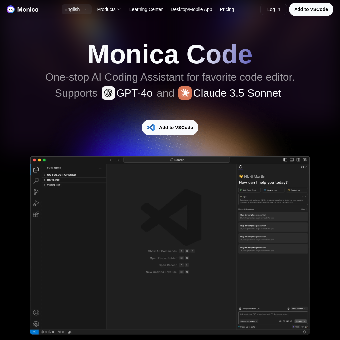Click the Open Recent text
Screen dimensions: 340x340
coord(168,265)
